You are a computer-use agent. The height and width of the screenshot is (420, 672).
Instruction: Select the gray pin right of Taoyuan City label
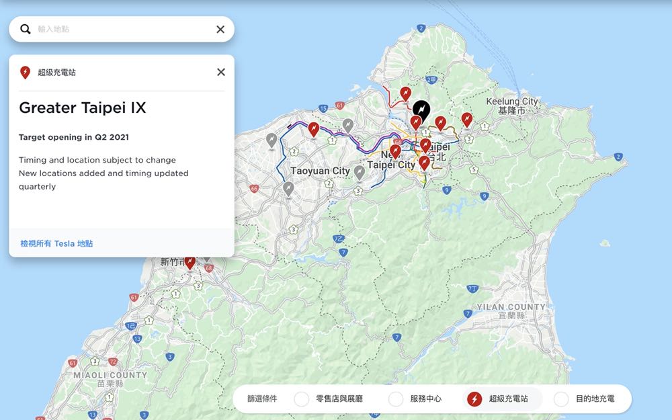pyautogui.click(x=360, y=173)
